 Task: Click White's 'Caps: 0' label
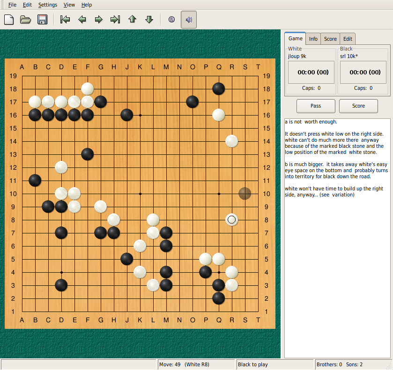point(311,88)
